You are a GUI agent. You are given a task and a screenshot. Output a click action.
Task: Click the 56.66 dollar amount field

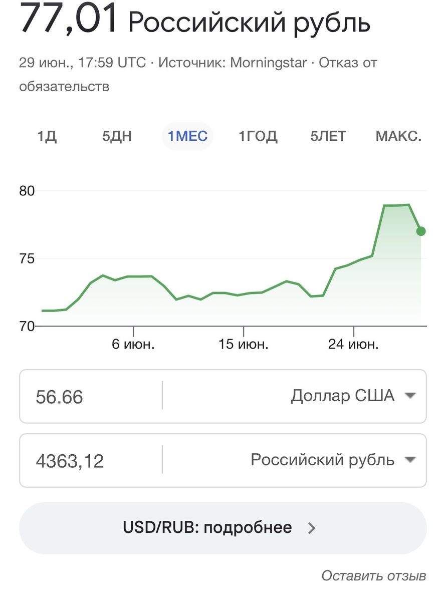pos(91,396)
